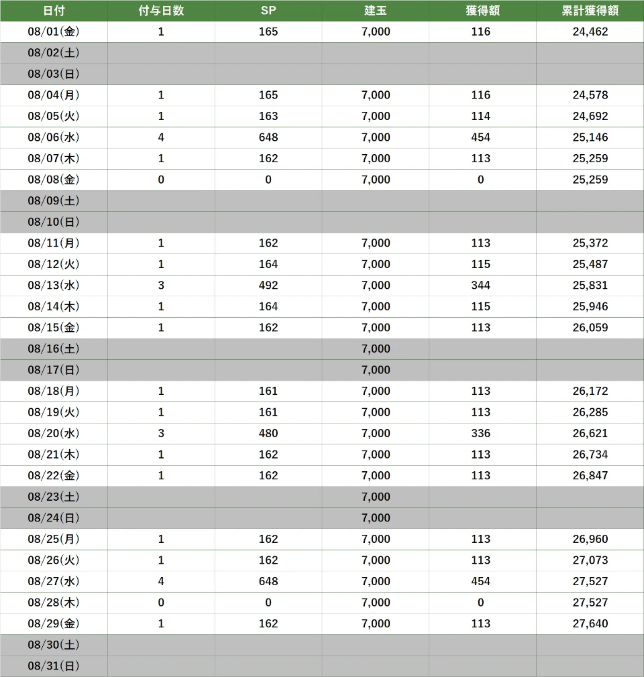Click the 日付 column header
The image size is (644, 677).
pyautogui.click(x=54, y=11)
